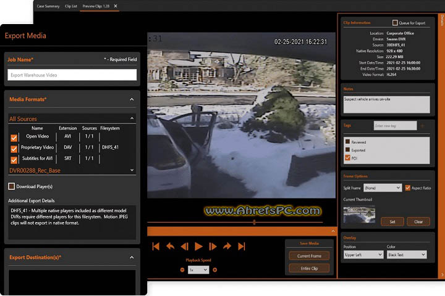
Task: Collapse the Export Destination(s) section
Action: coord(132,258)
